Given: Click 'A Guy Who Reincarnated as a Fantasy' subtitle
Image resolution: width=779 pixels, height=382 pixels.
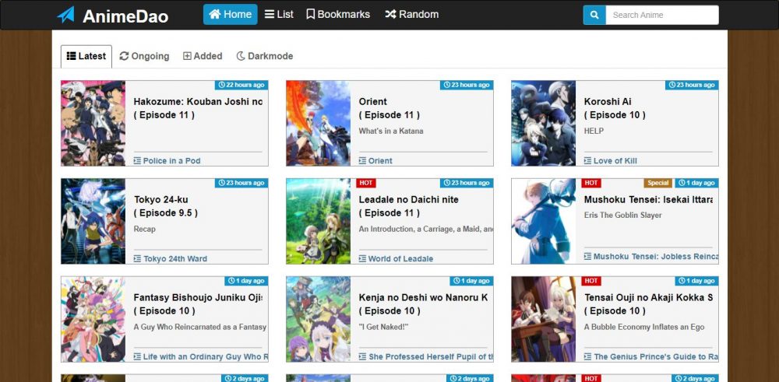Looking at the screenshot, I should tap(199, 327).
